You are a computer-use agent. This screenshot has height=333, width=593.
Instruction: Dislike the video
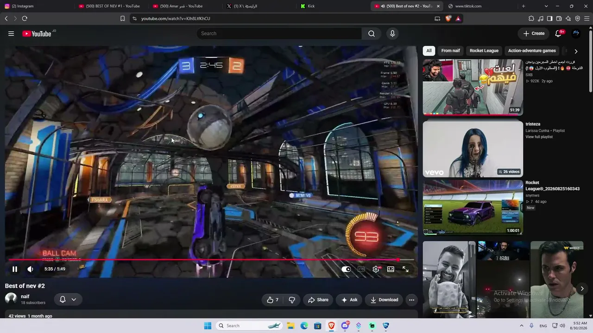point(292,300)
